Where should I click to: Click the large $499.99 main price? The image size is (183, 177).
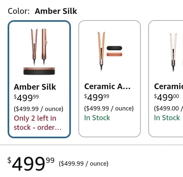coord(31,164)
